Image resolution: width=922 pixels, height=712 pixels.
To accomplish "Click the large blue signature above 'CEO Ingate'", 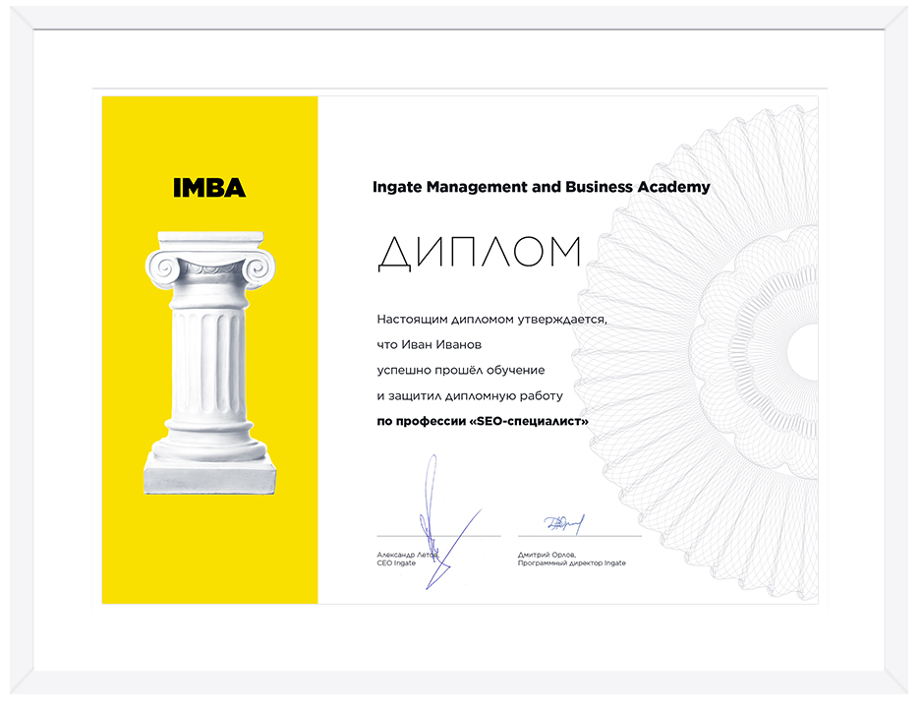I will pos(448,522).
